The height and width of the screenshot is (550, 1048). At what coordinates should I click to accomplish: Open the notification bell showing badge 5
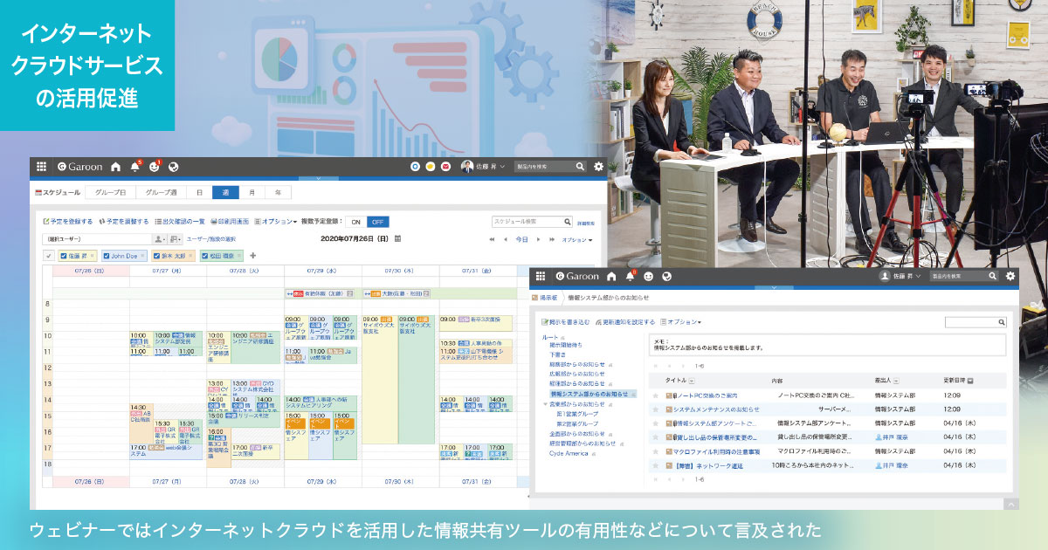(x=135, y=166)
